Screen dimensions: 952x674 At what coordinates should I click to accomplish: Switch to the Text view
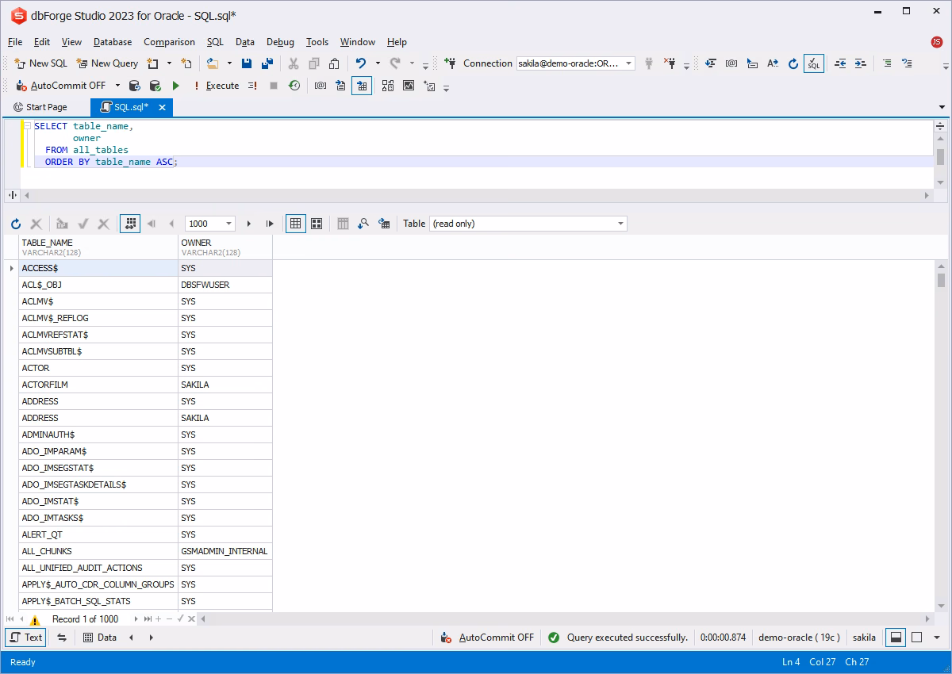(26, 638)
